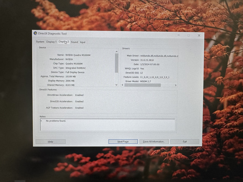Click the AGP Texture Acceleration Enabled value

tap(79, 108)
